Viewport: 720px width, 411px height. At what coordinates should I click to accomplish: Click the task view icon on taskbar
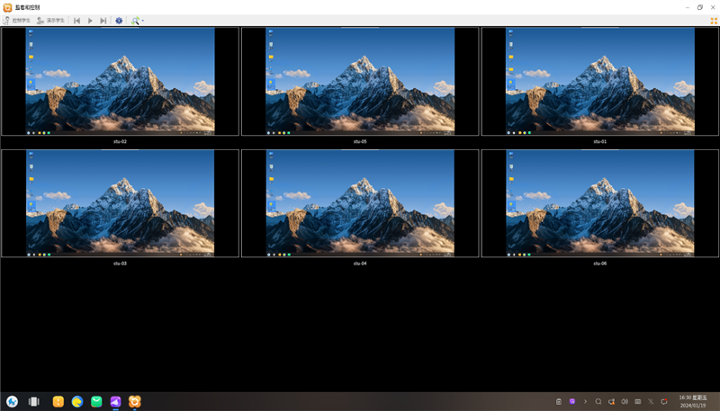34,402
